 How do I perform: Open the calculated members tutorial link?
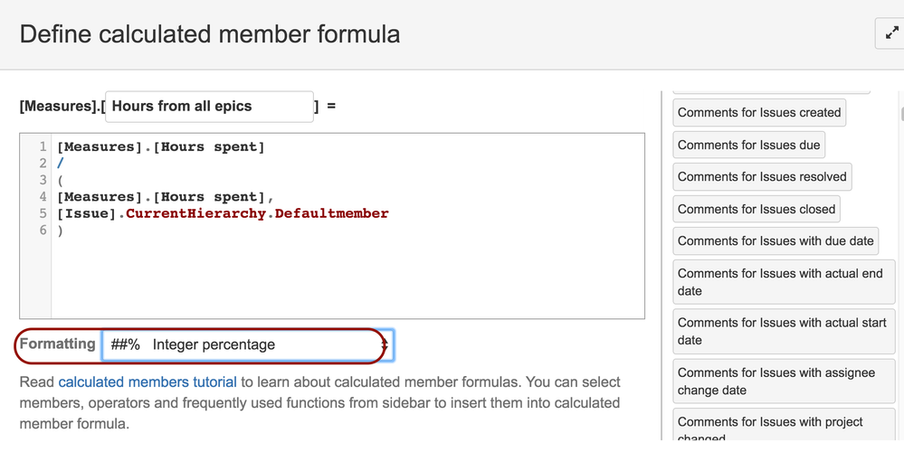tap(147, 382)
